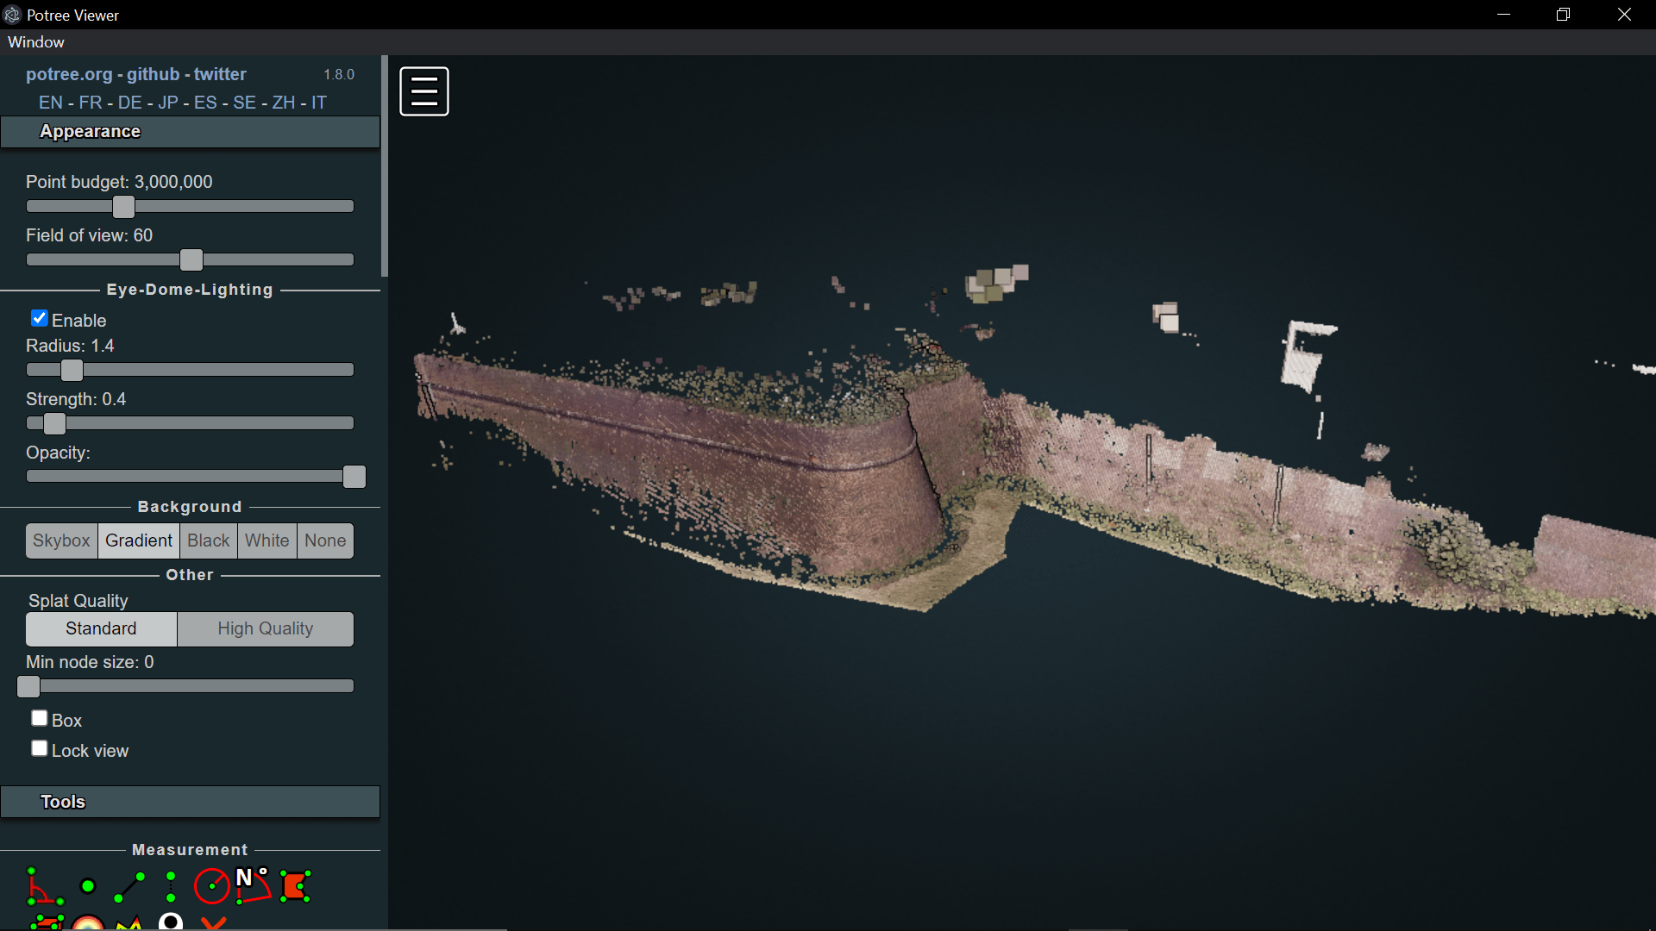Click the Point budget slider handle
The width and height of the screenshot is (1656, 931).
point(123,207)
